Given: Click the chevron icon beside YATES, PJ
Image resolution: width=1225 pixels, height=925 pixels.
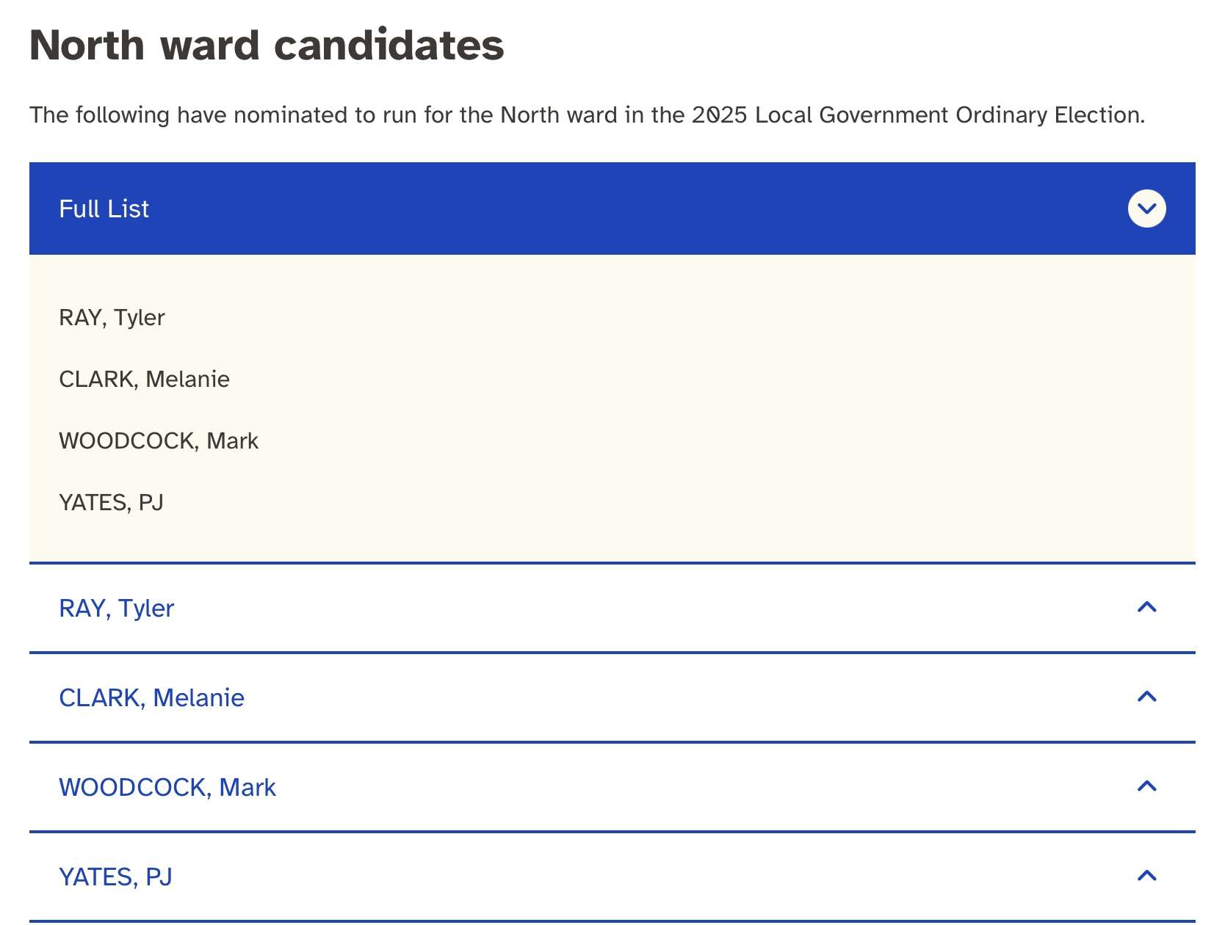Looking at the screenshot, I should [1146, 876].
